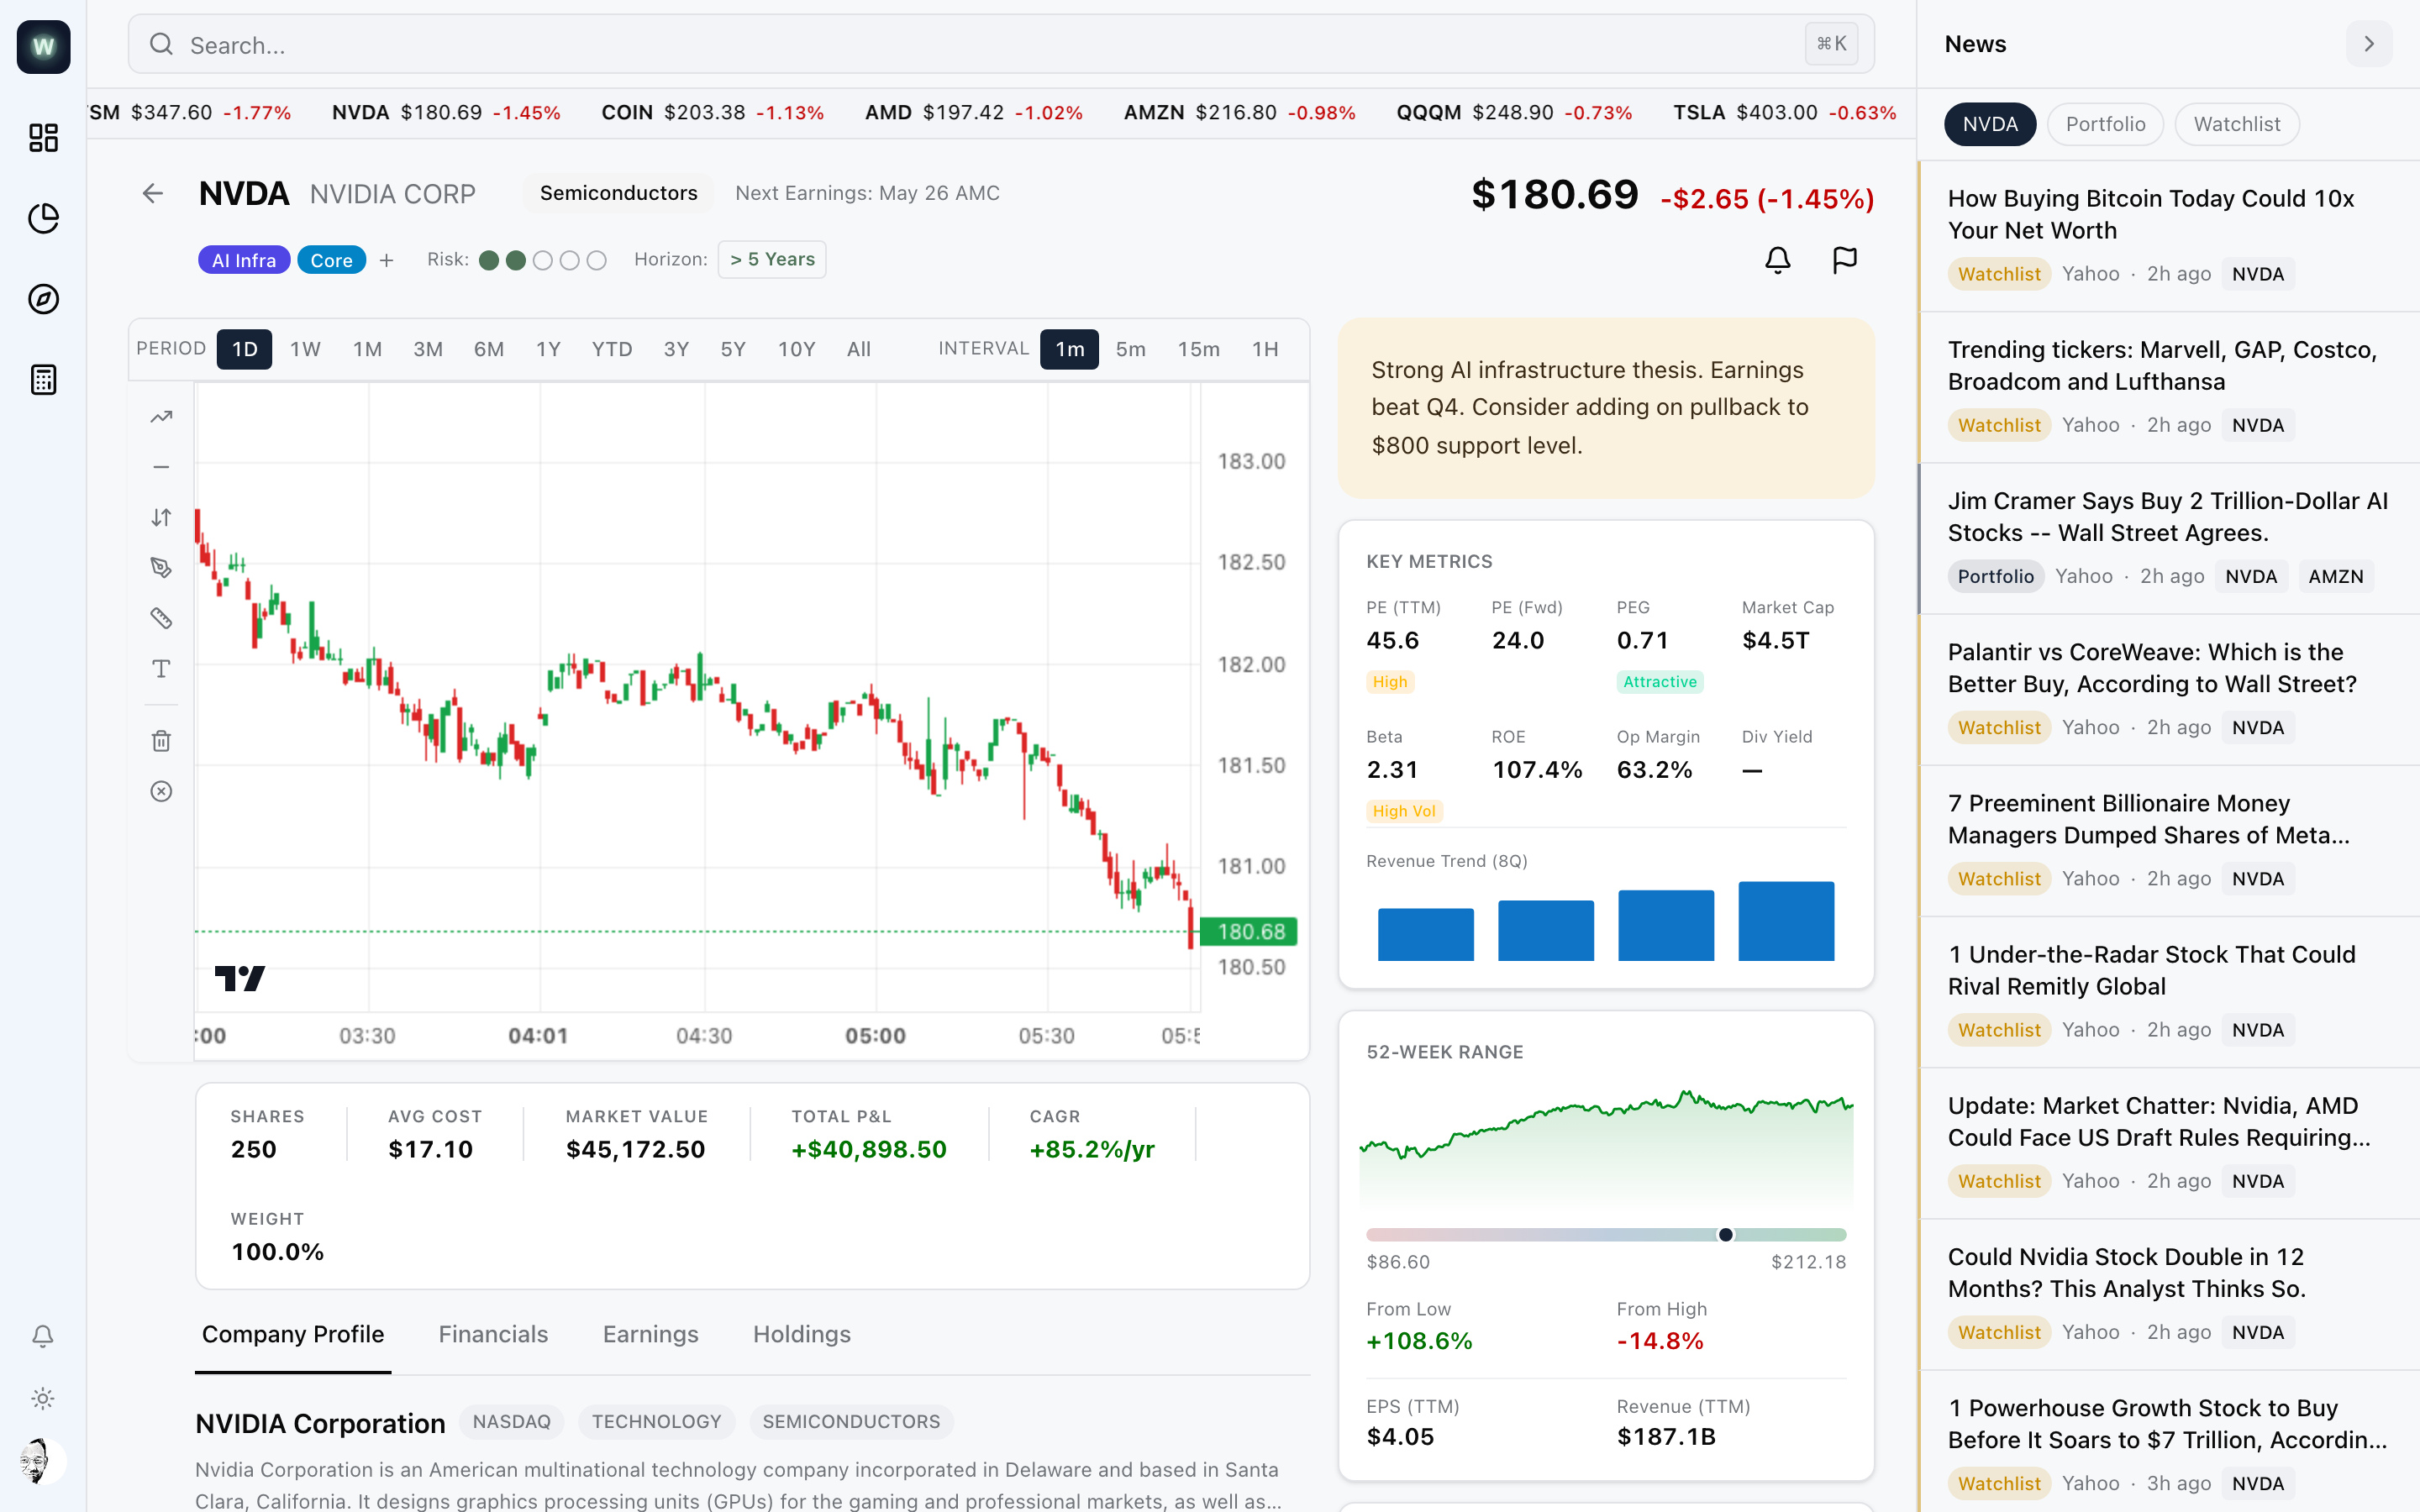This screenshot has width=2420, height=1512.
Task: Select the horizontal line tool
Action: (x=161, y=467)
